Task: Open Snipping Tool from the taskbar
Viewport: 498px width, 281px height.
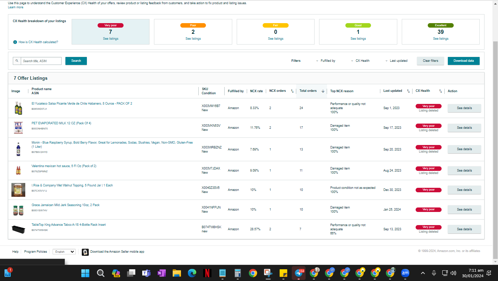Action: (x=268, y=273)
